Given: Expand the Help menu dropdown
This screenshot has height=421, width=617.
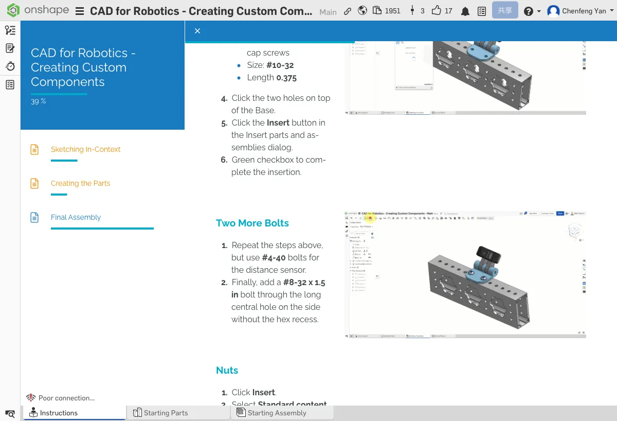Looking at the screenshot, I should 532,11.
